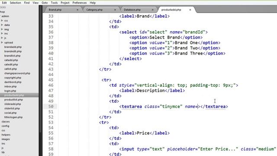This screenshot has width=277, height=156.
Task: Expand the data folder in sidebar
Action: click(2, 25)
